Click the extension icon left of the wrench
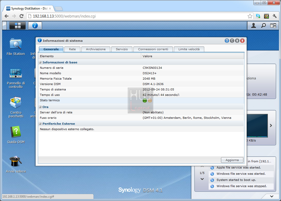Viewport: 281px width, 201px height. click(266, 16)
